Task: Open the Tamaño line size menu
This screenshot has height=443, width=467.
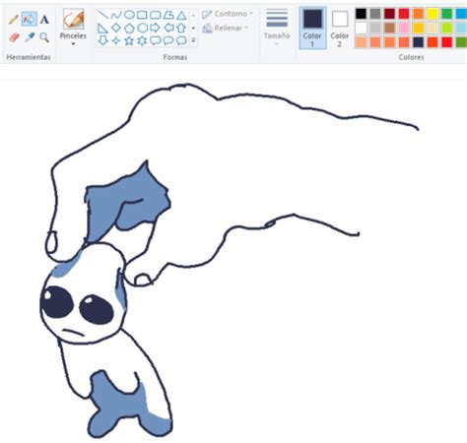Action: pyautogui.click(x=277, y=28)
